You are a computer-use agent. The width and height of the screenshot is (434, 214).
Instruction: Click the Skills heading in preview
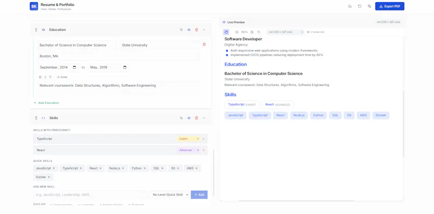(230, 95)
